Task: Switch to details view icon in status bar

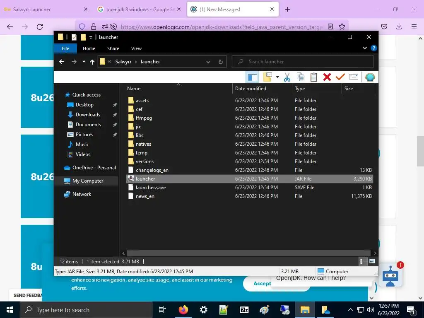Action: coord(361,261)
